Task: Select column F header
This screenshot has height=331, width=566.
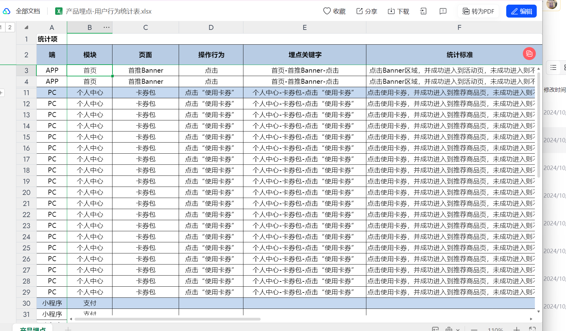Action: click(x=459, y=27)
